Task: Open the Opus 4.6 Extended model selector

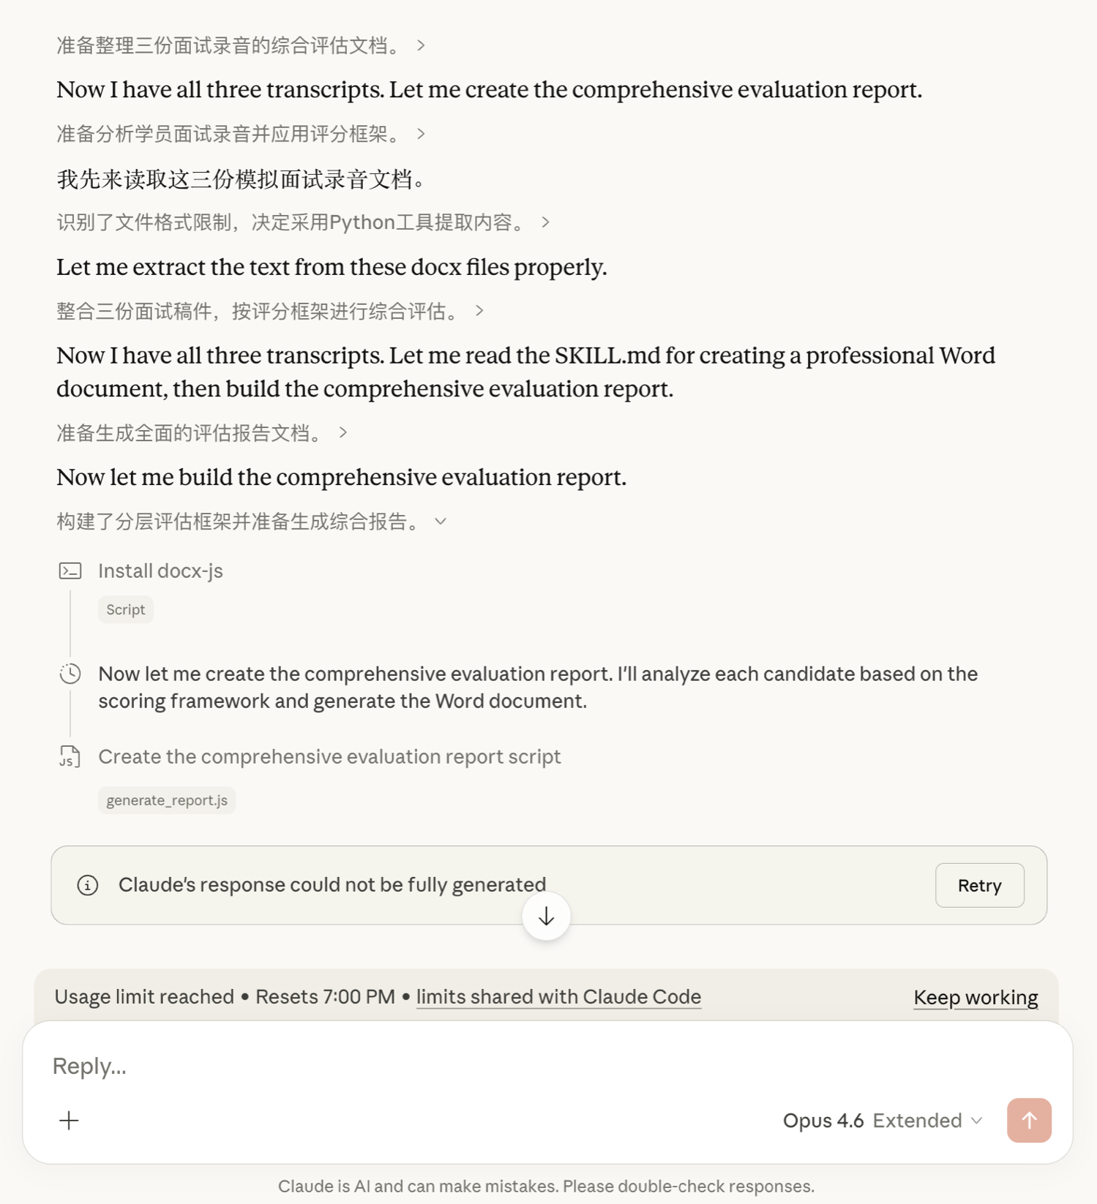Action: (882, 1121)
